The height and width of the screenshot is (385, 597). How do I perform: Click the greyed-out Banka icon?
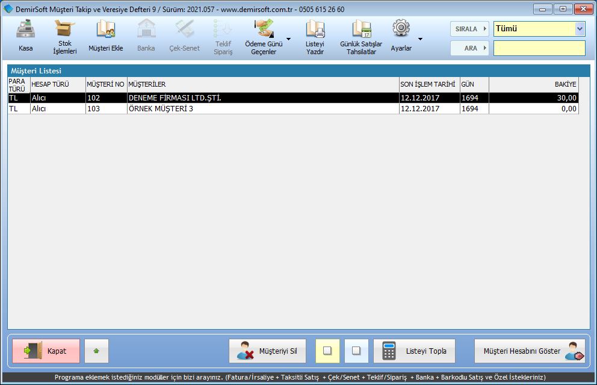(146, 29)
